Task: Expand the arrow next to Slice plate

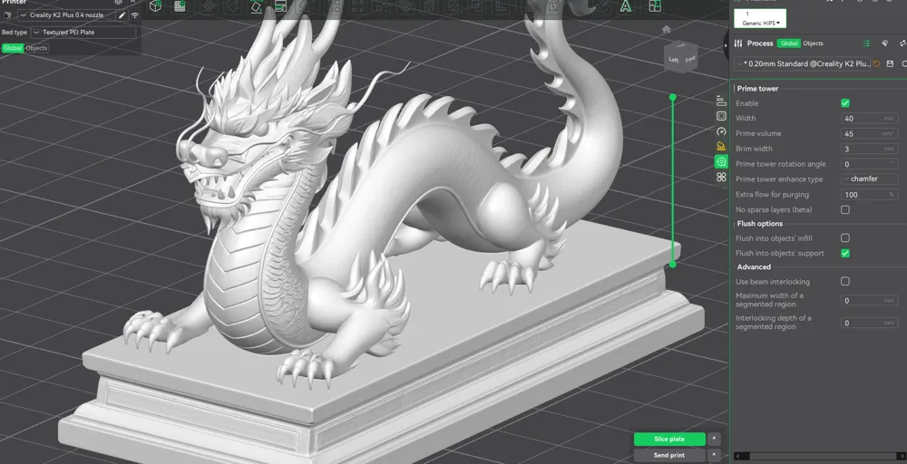Action: [x=714, y=440]
